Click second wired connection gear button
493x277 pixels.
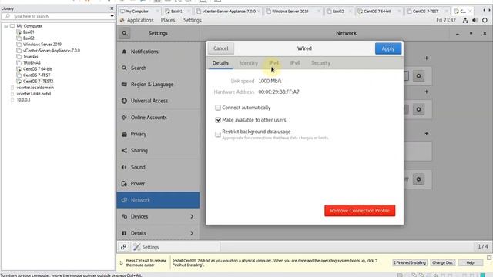418,109
